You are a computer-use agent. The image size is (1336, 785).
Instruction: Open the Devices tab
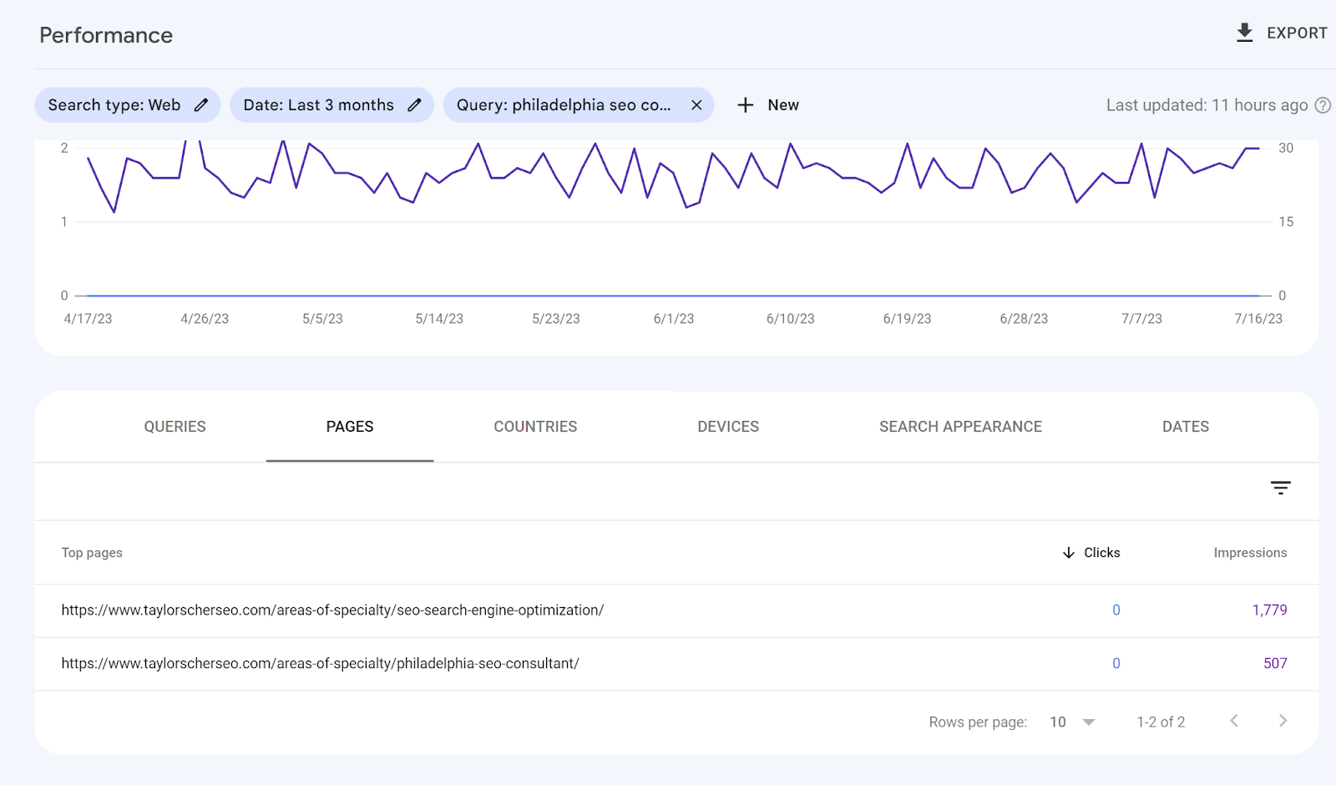[x=728, y=427]
